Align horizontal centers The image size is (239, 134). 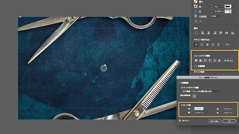[x=209, y=33]
